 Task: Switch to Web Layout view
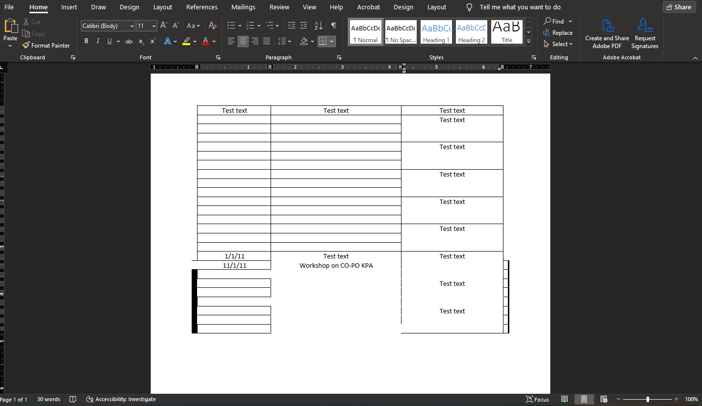coord(604,399)
